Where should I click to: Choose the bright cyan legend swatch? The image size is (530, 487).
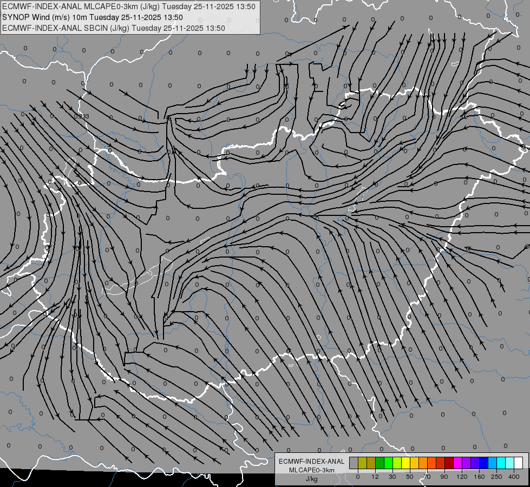point(501,463)
